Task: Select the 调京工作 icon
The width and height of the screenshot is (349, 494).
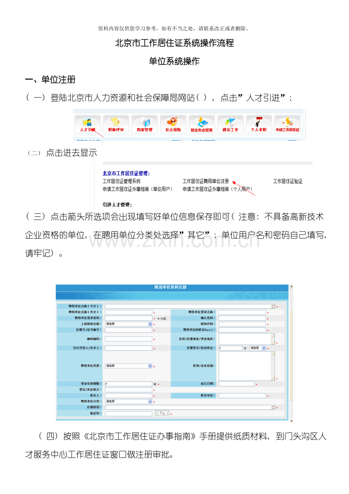Action: coord(230,124)
